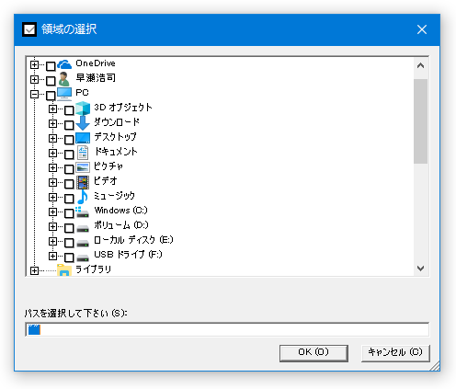The image size is (456, 389).
Task: Click the scrollbar down arrow
Action: click(420, 269)
